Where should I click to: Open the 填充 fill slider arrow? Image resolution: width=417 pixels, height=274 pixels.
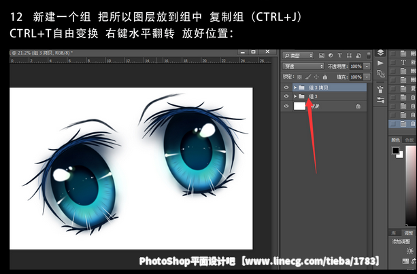click(x=367, y=77)
